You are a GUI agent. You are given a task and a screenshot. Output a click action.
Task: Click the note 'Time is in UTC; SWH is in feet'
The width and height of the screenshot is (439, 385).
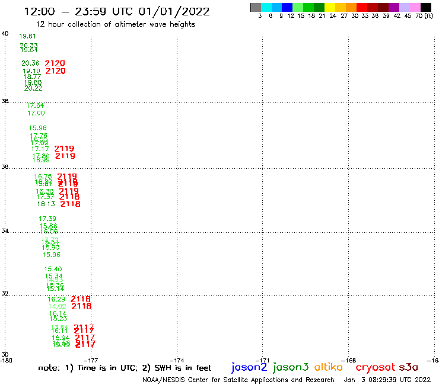click(125, 368)
